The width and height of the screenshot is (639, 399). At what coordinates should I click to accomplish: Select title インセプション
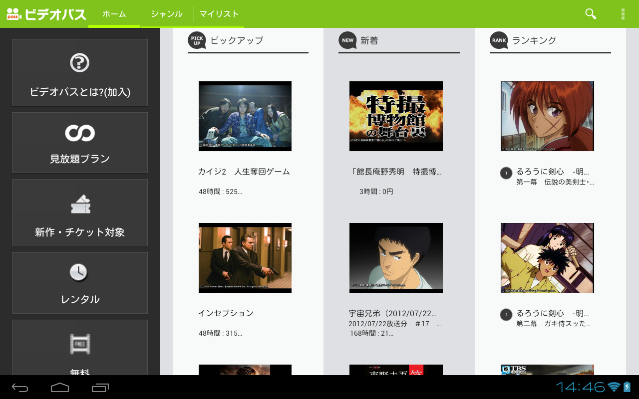226,313
